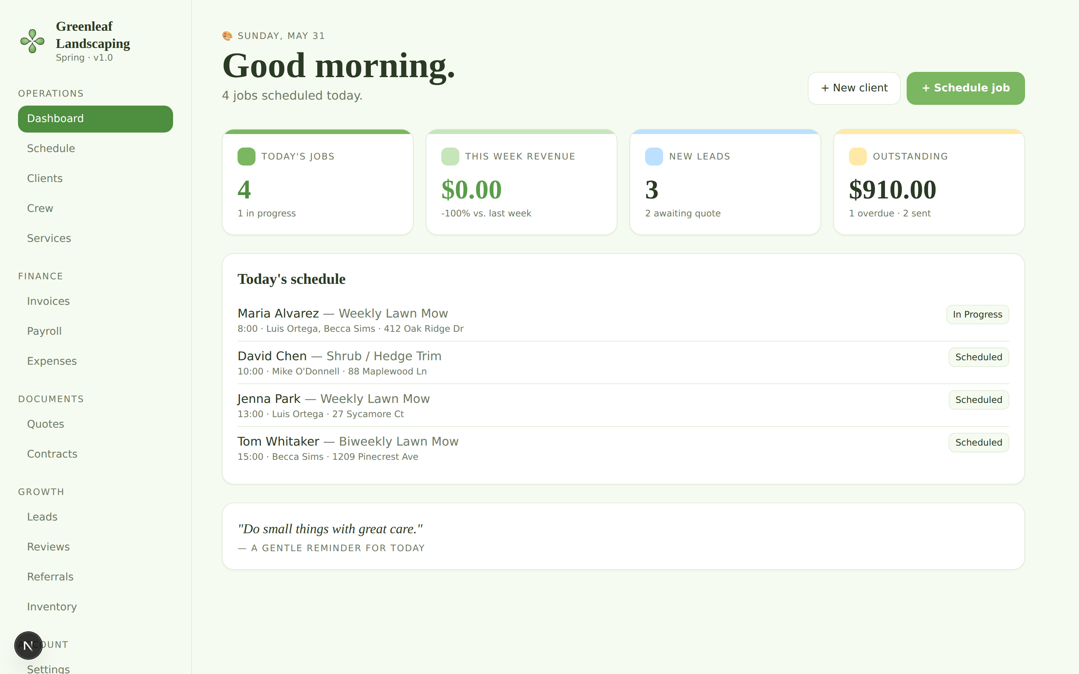The height and width of the screenshot is (674, 1079).
Task: Go to Payroll
Action: click(x=96, y=331)
